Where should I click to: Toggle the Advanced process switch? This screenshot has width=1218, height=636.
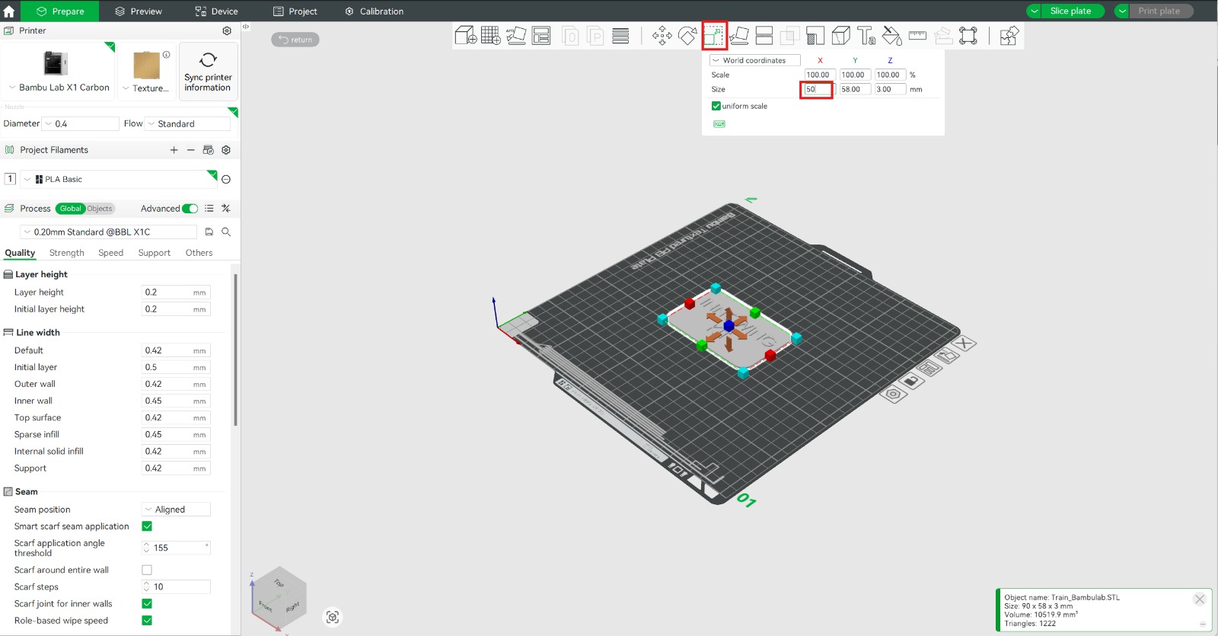pos(190,209)
